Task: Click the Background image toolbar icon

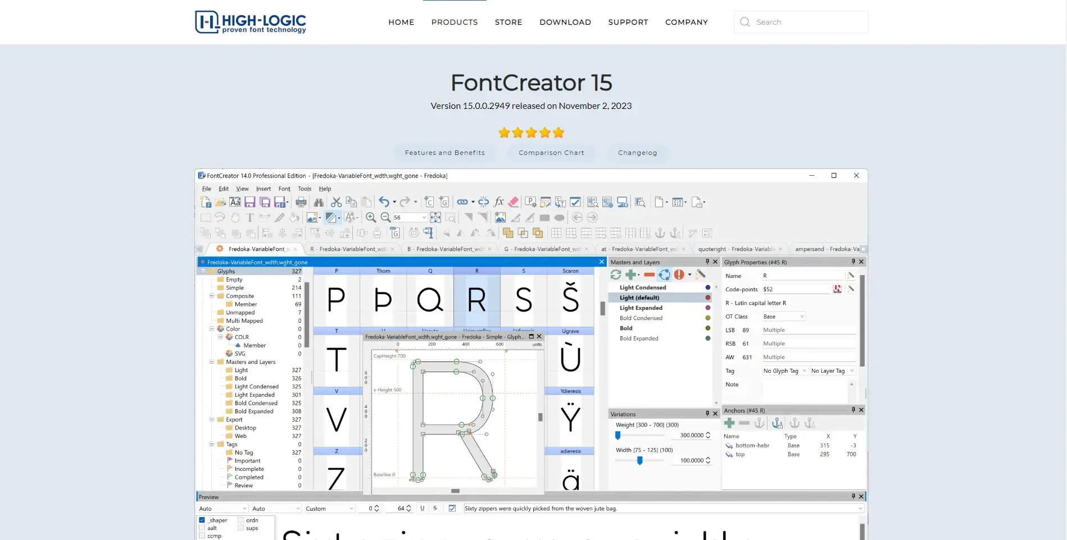Action: coord(312,218)
